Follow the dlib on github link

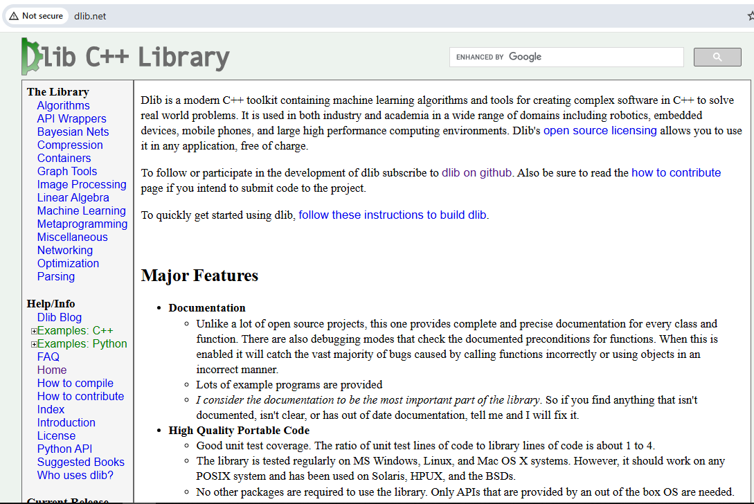pyautogui.click(x=476, y=172)
